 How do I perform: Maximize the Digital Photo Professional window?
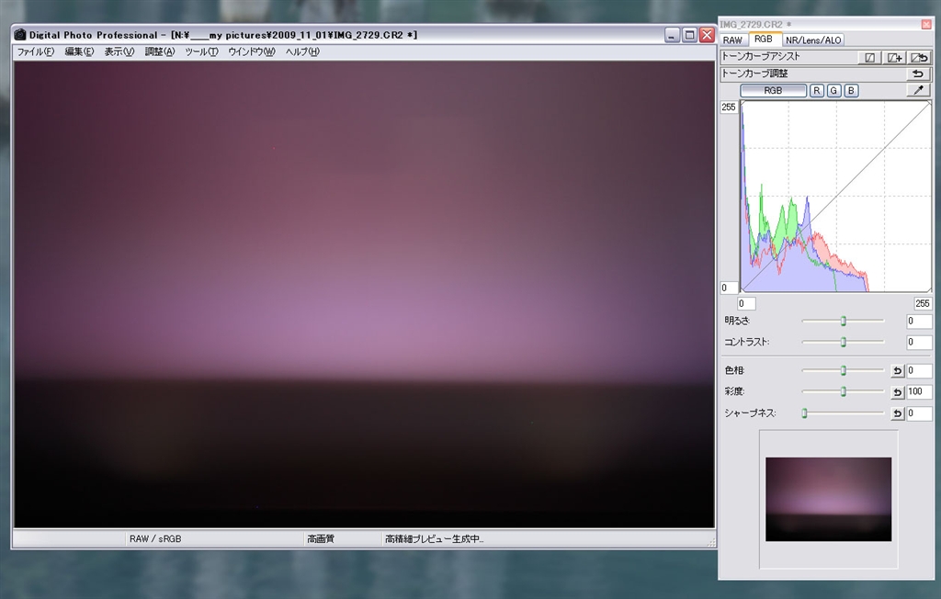(x=689, y=35)
